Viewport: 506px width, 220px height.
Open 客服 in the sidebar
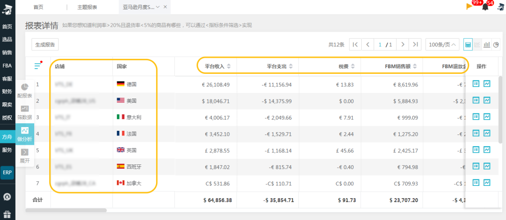coord(7,78)
